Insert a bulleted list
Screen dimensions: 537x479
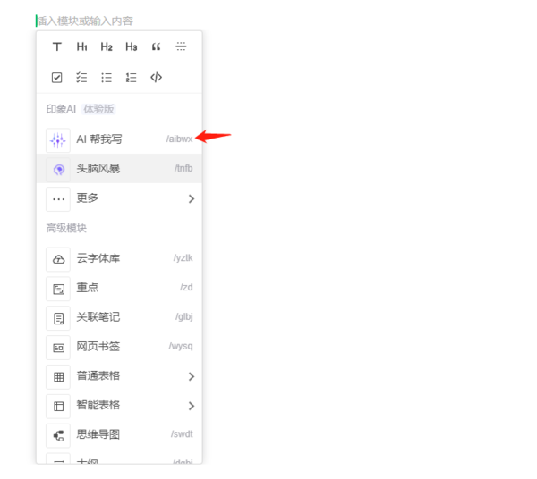107,78
